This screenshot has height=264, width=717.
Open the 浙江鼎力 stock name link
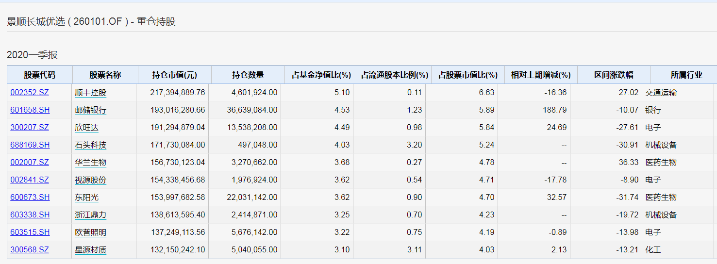[91, 214]
